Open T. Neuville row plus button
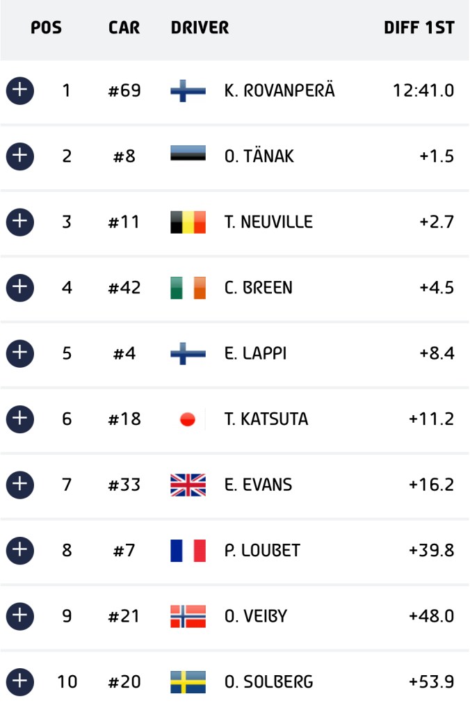 [20, 222]
